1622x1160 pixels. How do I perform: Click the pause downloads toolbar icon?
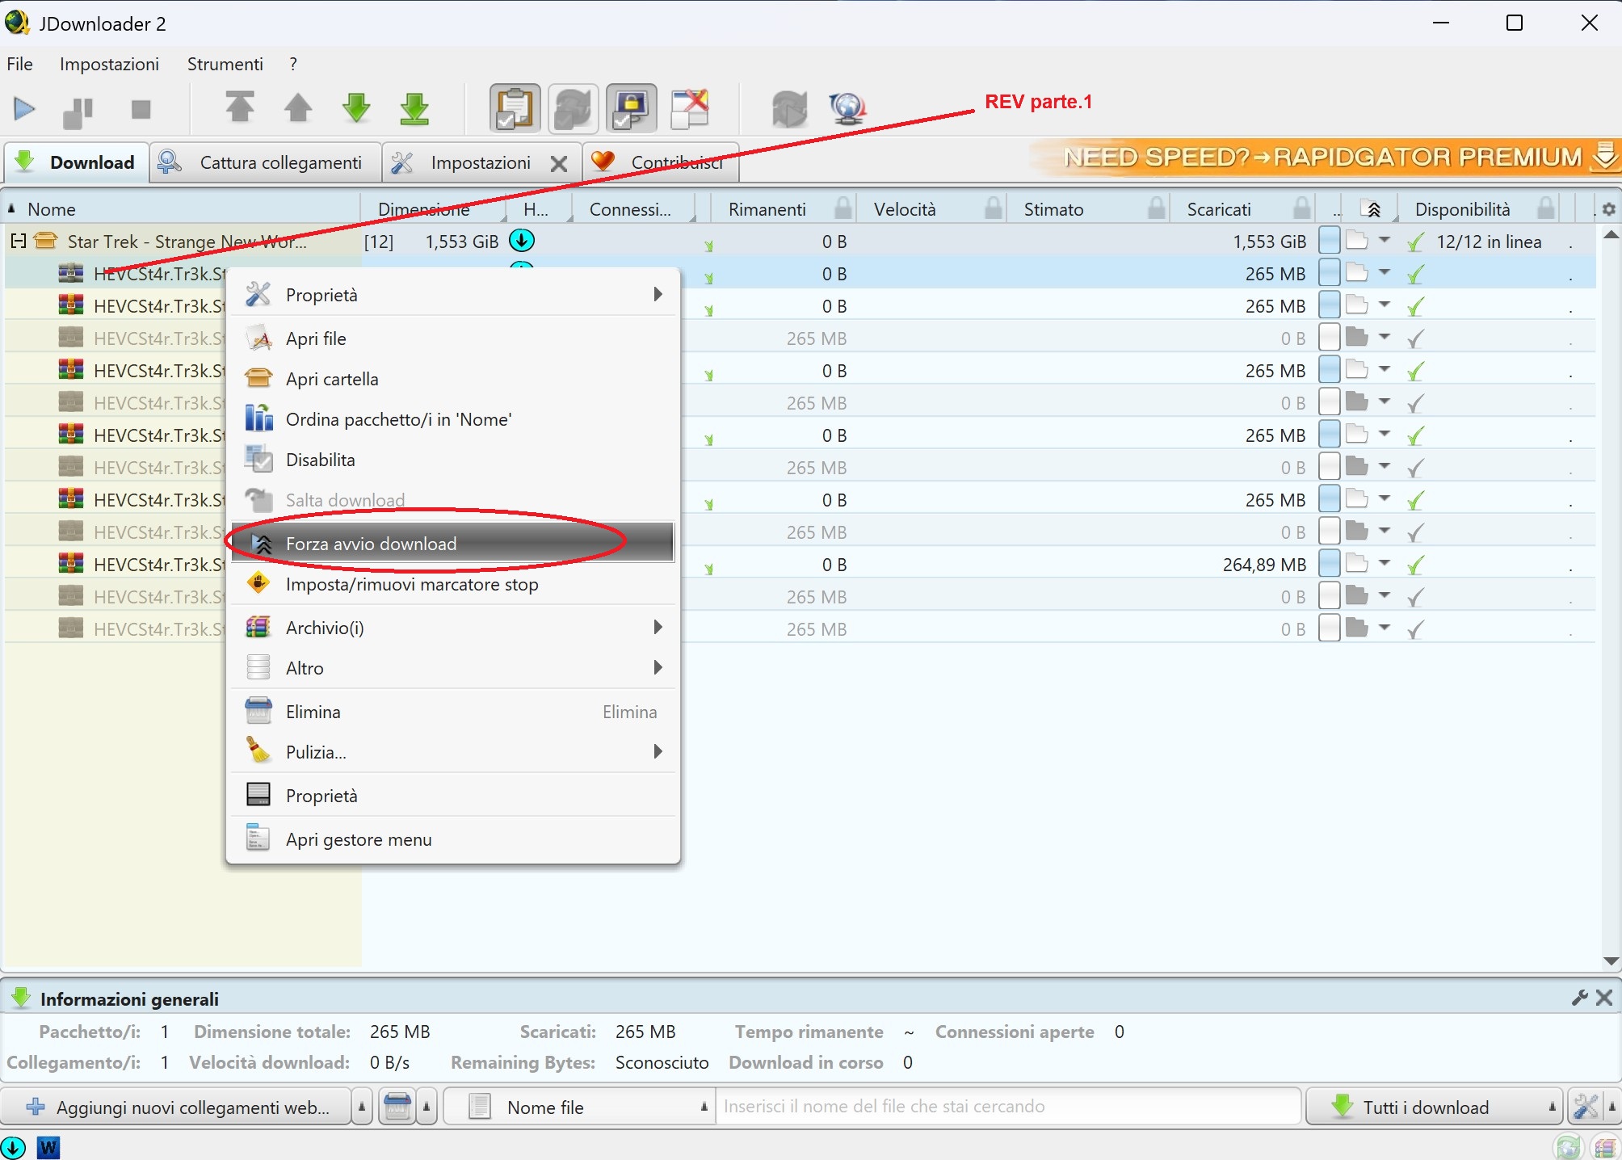[78, 110]
